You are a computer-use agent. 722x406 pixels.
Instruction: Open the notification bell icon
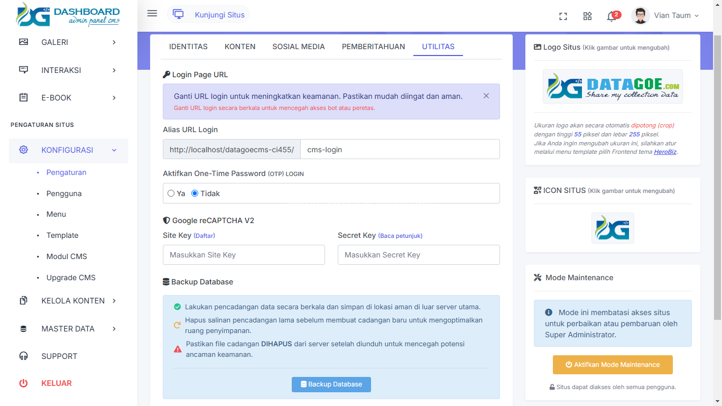pyautogui.click(x=612, y=16)
